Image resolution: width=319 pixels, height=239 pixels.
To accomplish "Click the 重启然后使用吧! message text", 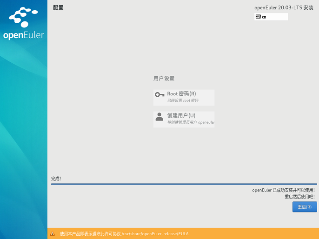I will coord(299,197).
